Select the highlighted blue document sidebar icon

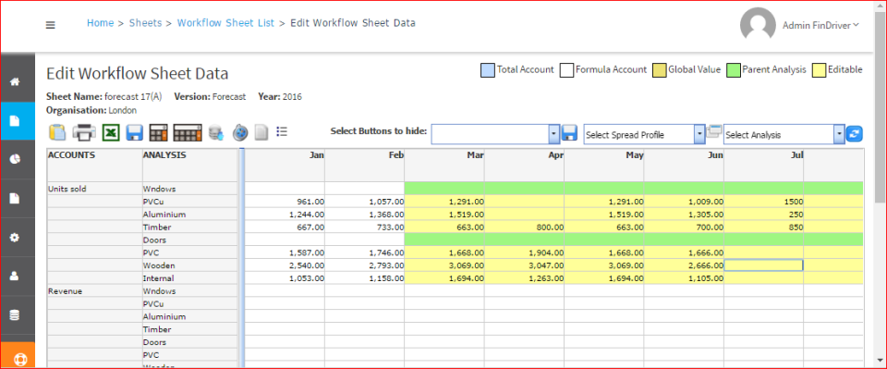coord(16,120)
